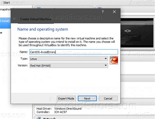Click the VM preview thumbnail in VirtualBox
Viewport: 155px width, 119px height.
(137, 33)
